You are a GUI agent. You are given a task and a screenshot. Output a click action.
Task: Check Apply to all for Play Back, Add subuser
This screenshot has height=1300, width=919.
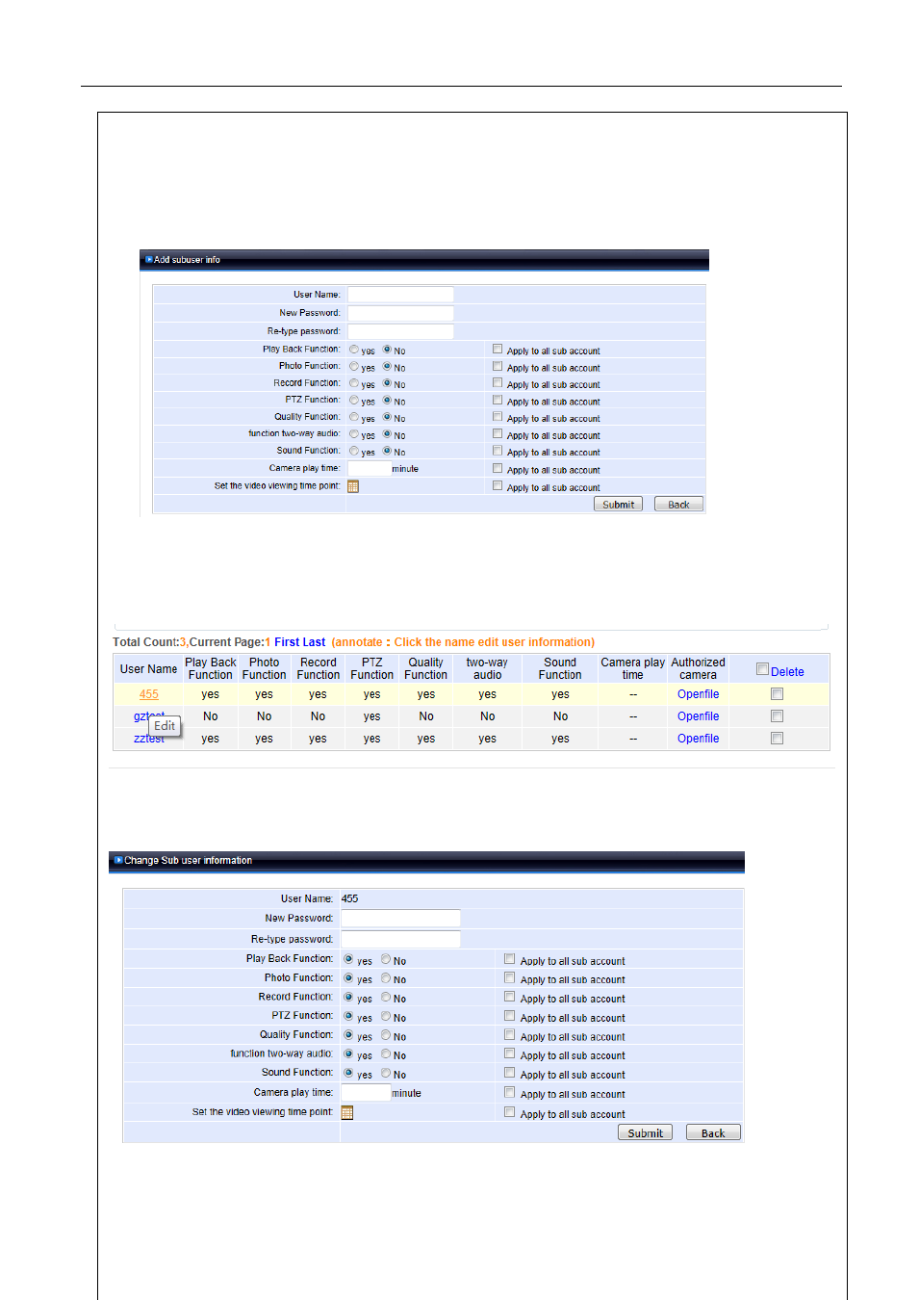(498, 349)
